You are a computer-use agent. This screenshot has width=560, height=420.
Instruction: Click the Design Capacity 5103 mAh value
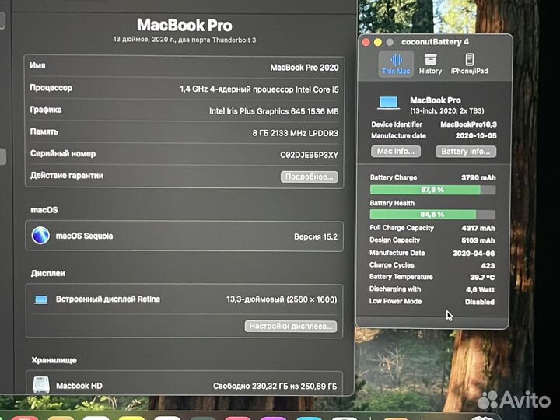coord(478,240)
